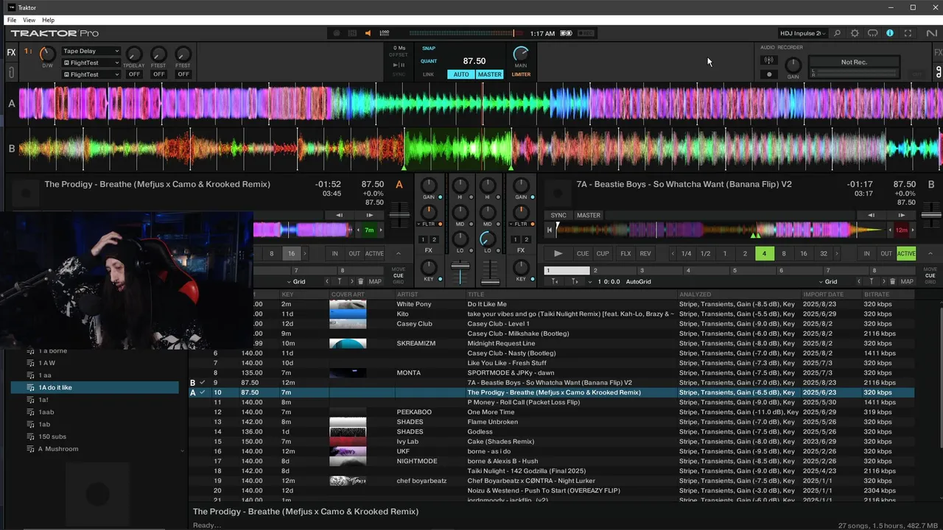The width and height of the screenshot is (943, 530).
Task: Click the orange speaker icon in header
Action: (x=368, y=33)
